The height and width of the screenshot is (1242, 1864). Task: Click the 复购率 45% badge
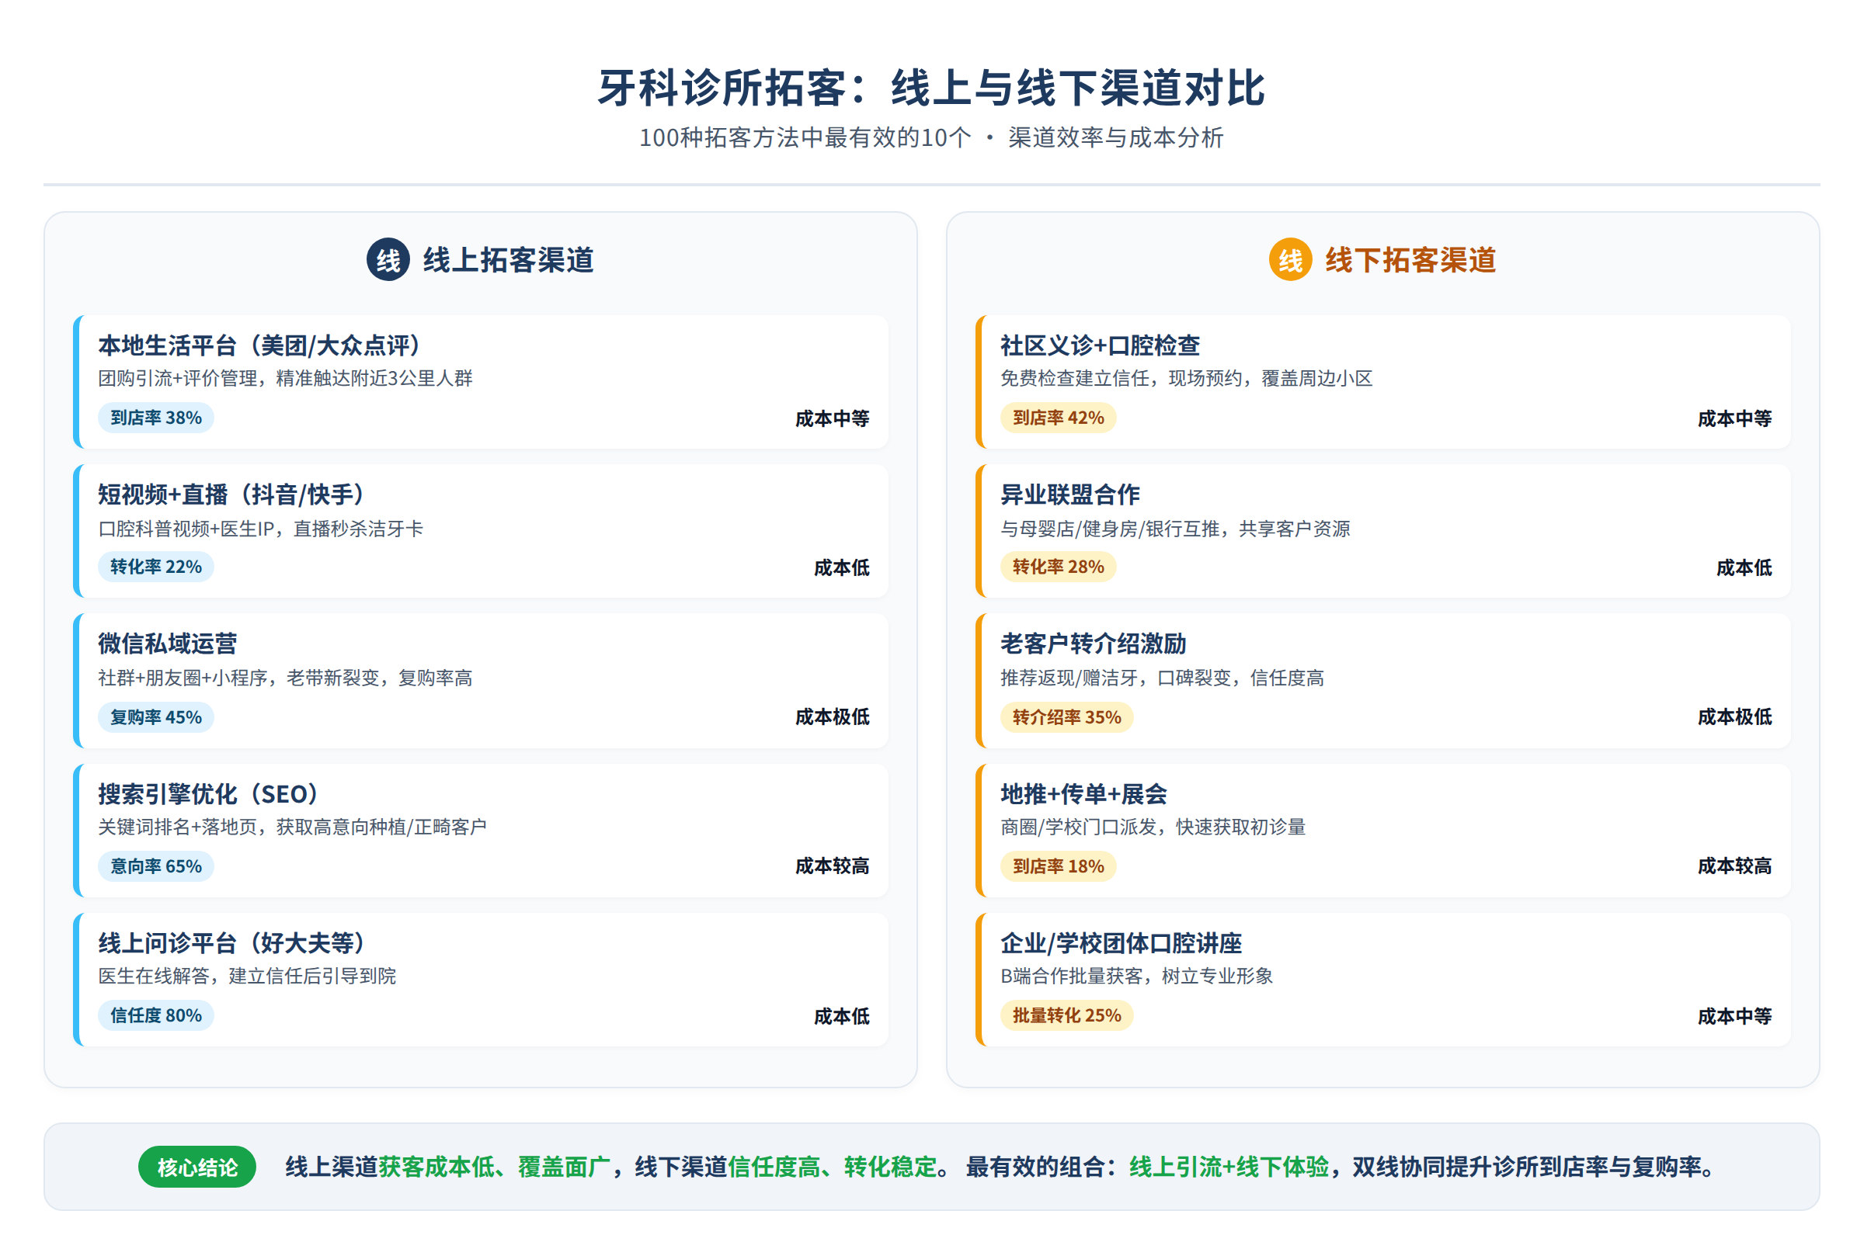point(156,716)
